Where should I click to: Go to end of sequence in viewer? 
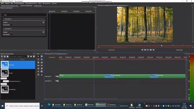(154, 50)
